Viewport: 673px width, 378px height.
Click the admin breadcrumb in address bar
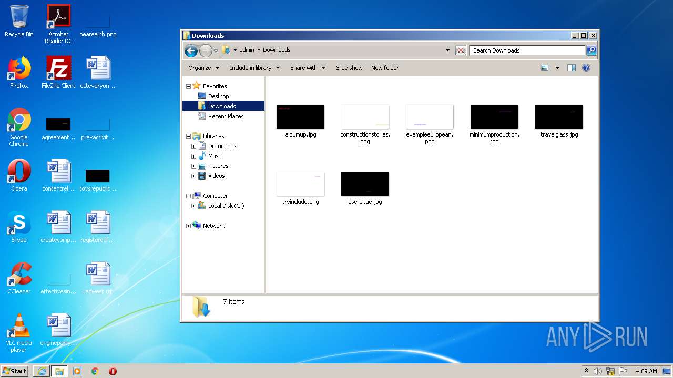pyautogui.click(x=247, y=50)
